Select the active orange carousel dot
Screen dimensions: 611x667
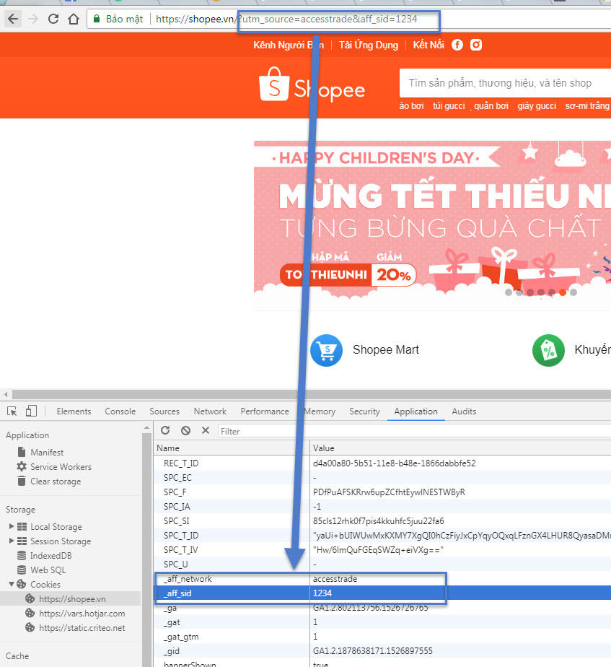[x=563, y=292]
